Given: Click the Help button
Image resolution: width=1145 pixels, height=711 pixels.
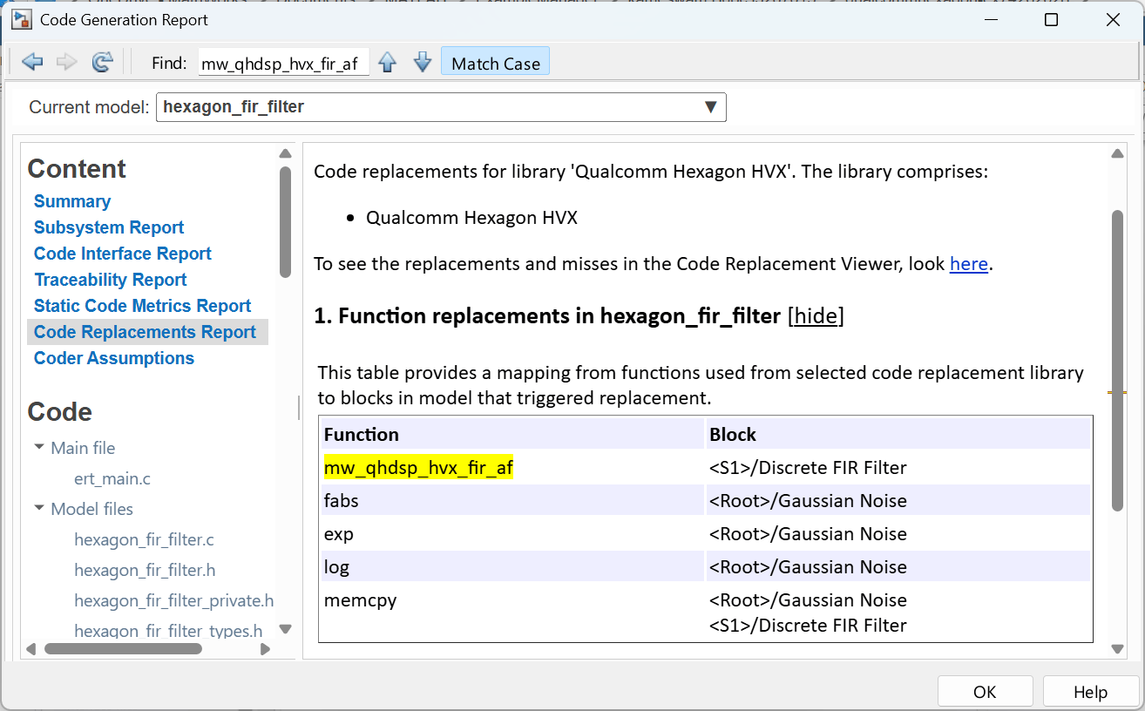Looking at the screenshot, I should pos(1090,692).
